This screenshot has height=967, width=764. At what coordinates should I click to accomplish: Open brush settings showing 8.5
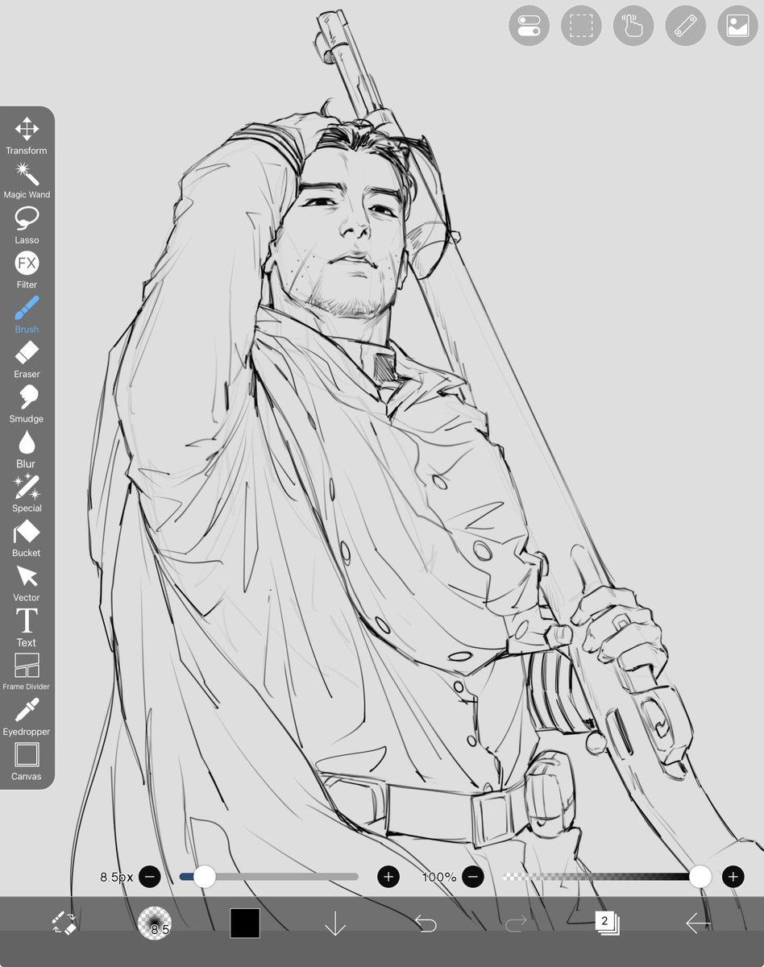tap(154, 923)
